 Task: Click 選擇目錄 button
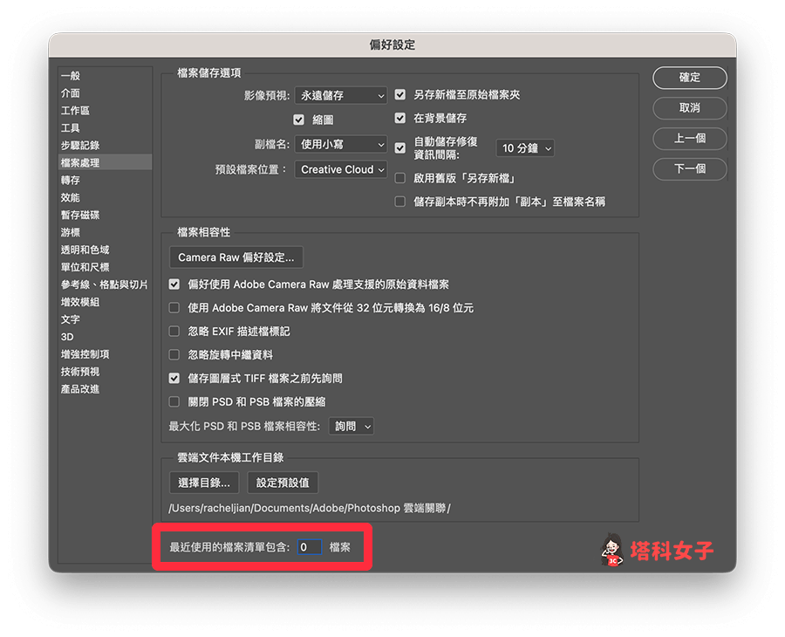pyautogui.click(x=204, y=483)
